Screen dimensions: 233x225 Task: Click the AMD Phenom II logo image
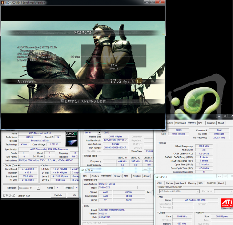72,139
